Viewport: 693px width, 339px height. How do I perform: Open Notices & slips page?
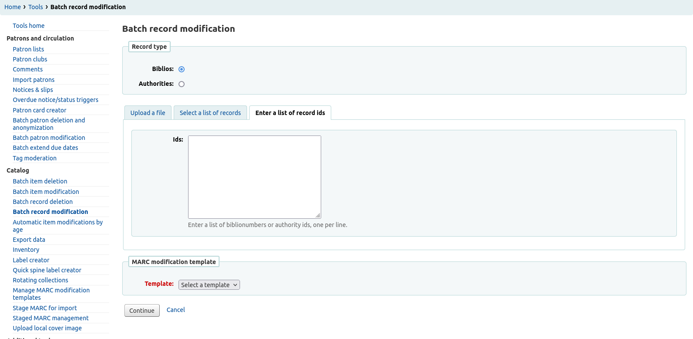point(33,90)
